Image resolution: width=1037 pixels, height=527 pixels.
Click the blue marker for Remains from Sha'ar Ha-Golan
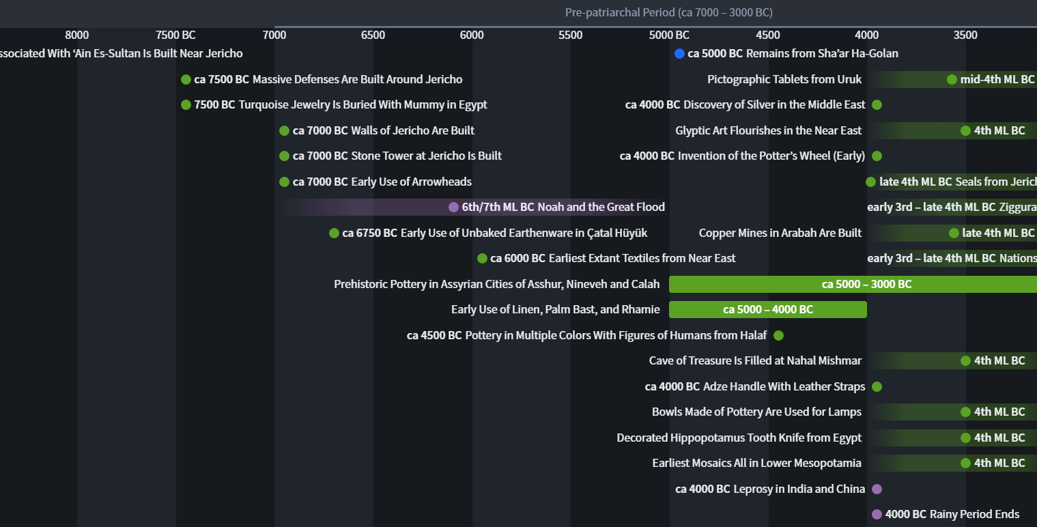tap(679, 53)
